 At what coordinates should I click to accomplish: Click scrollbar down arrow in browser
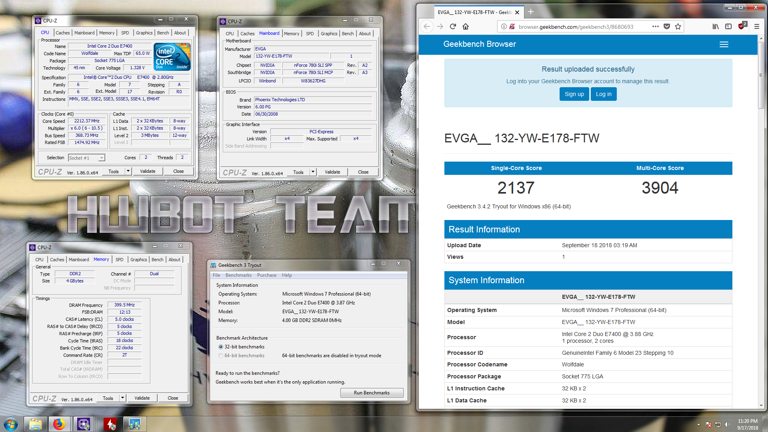[761, 405]
